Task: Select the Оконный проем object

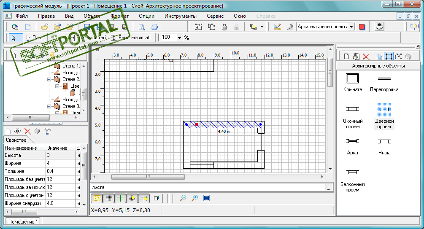Action: click(x=353, y=117)
